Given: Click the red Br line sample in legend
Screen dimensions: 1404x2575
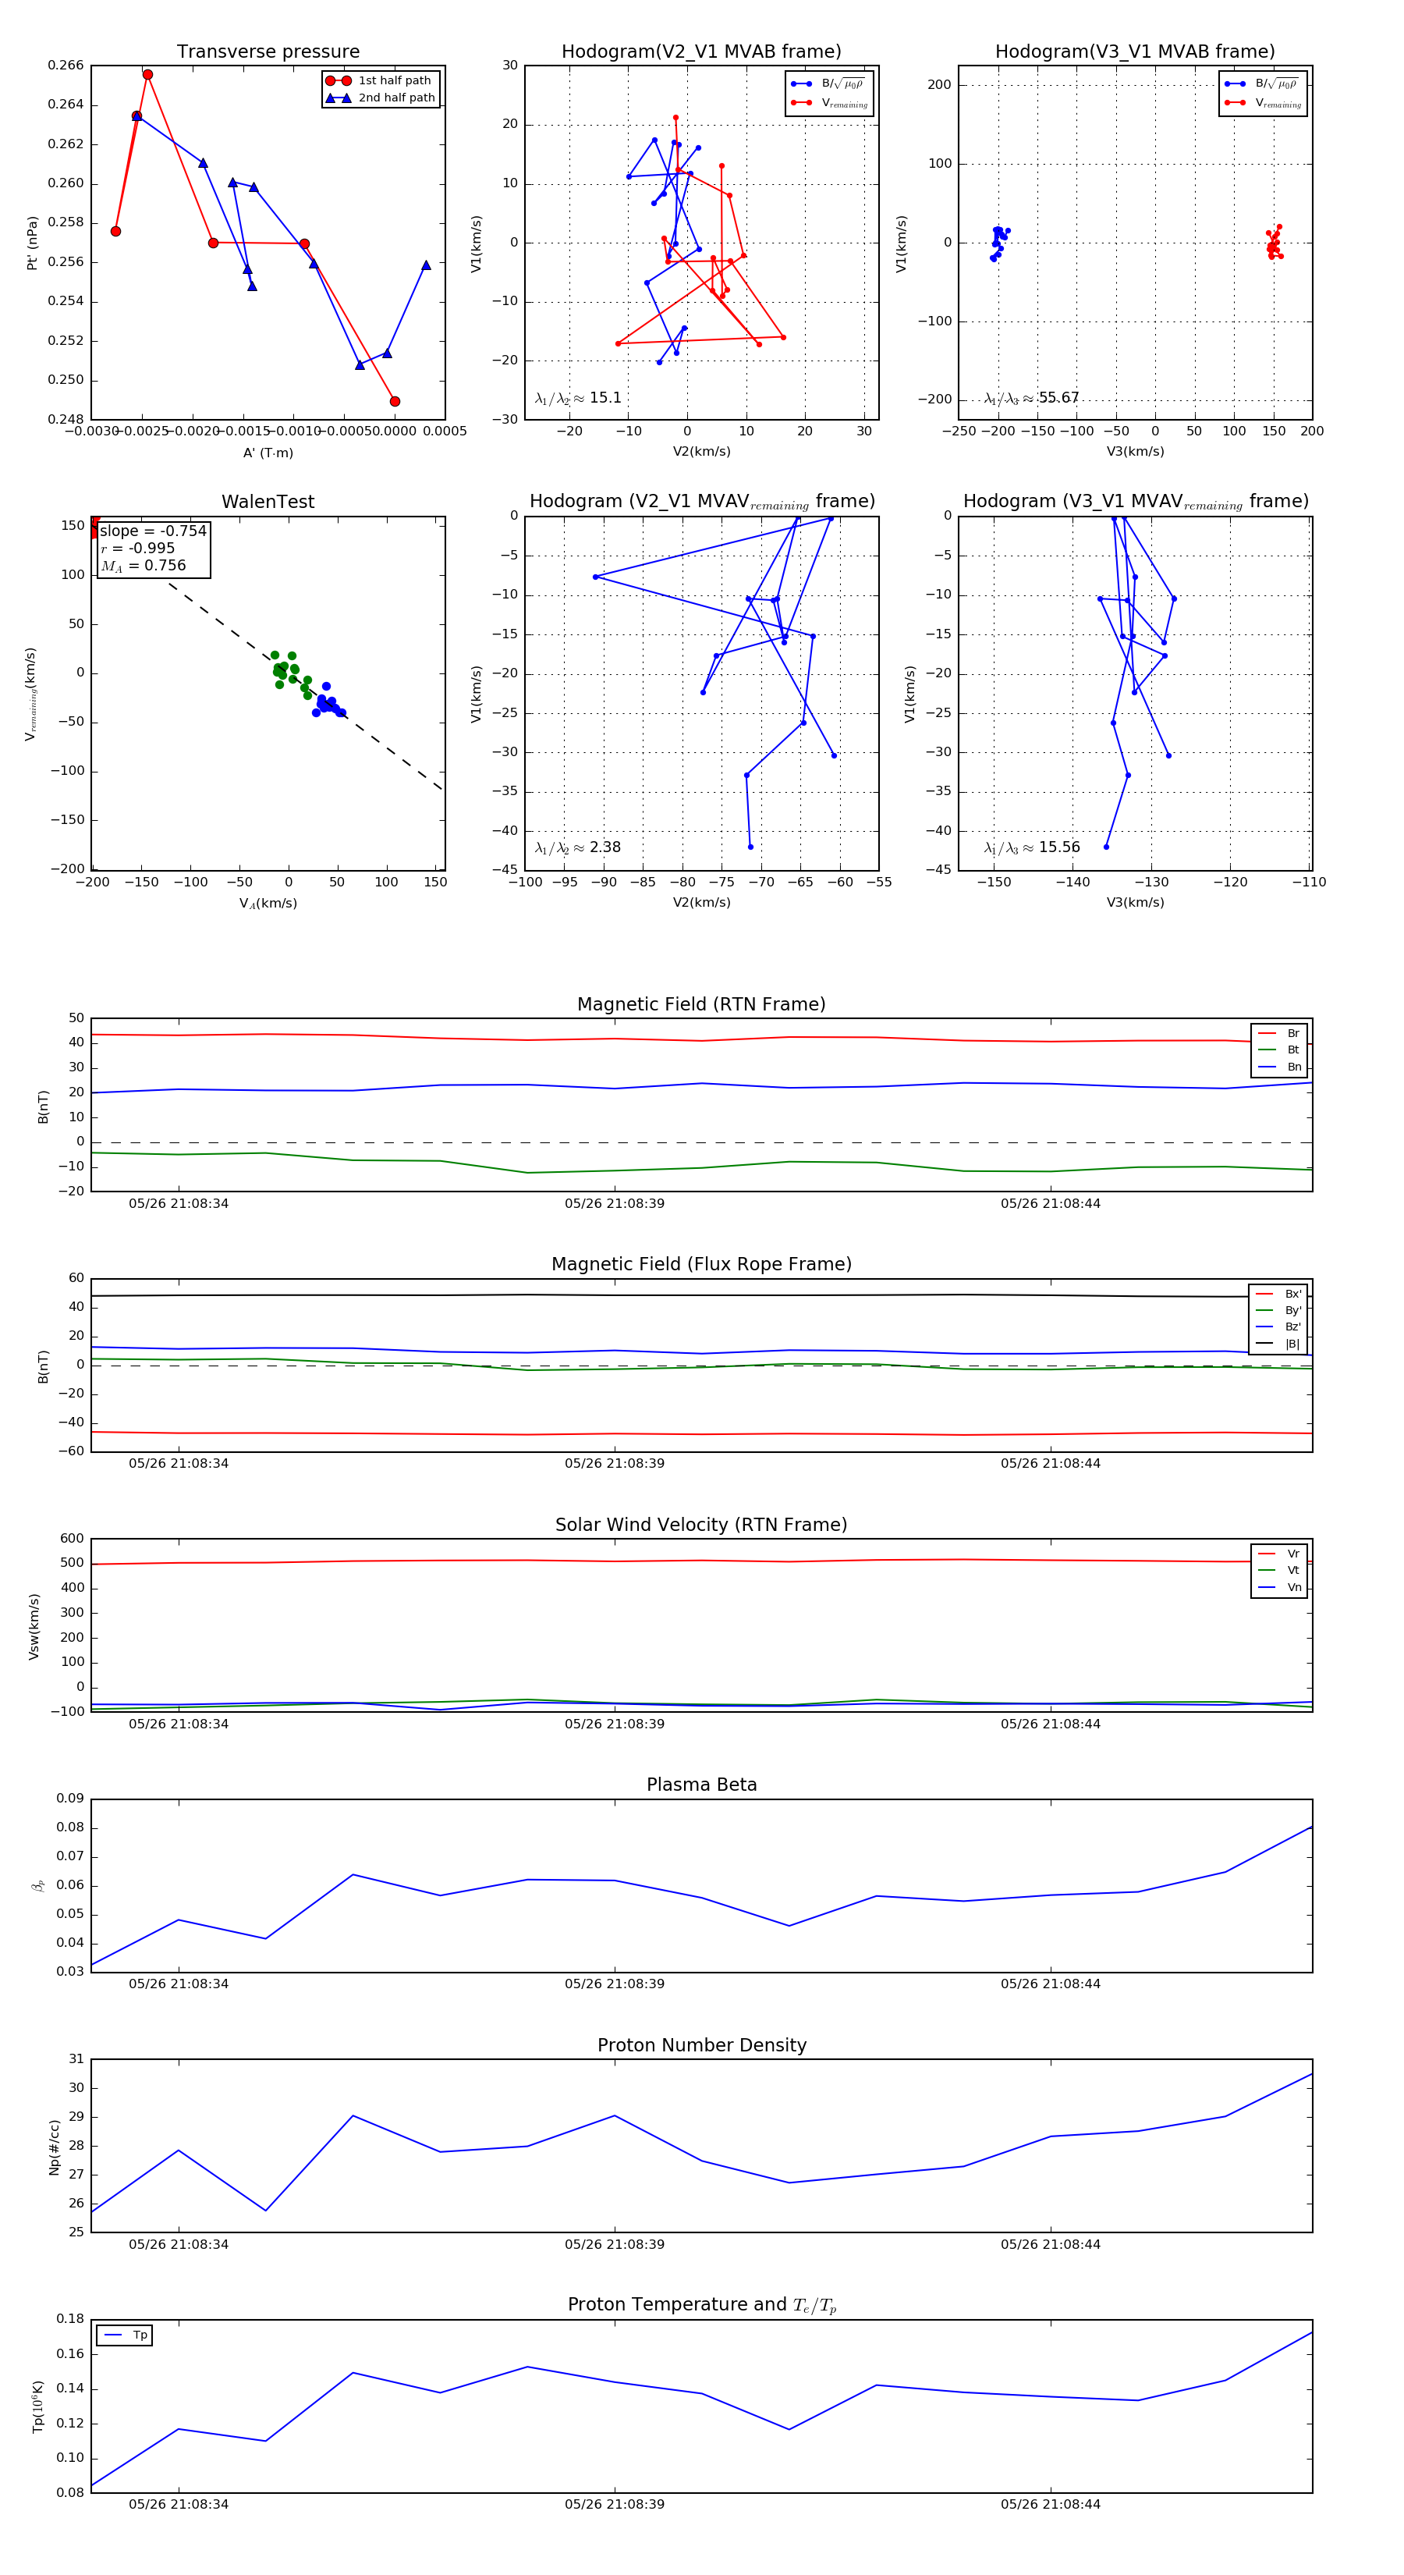Looking at the screenshot, I should (1266, 1034).
